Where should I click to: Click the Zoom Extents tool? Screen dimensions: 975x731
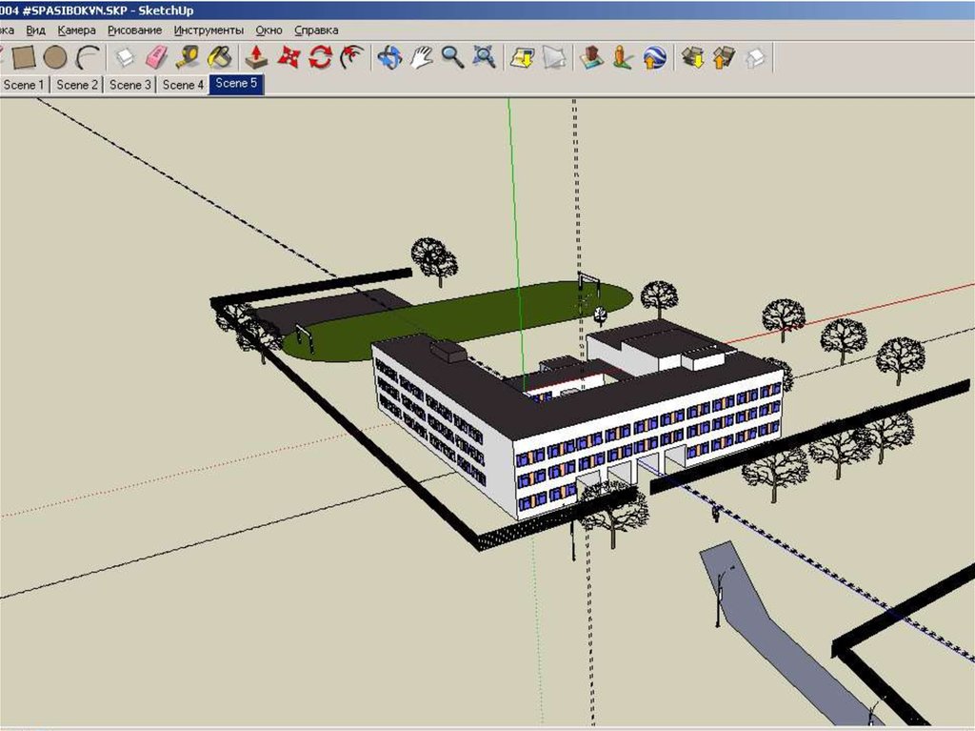484,57
